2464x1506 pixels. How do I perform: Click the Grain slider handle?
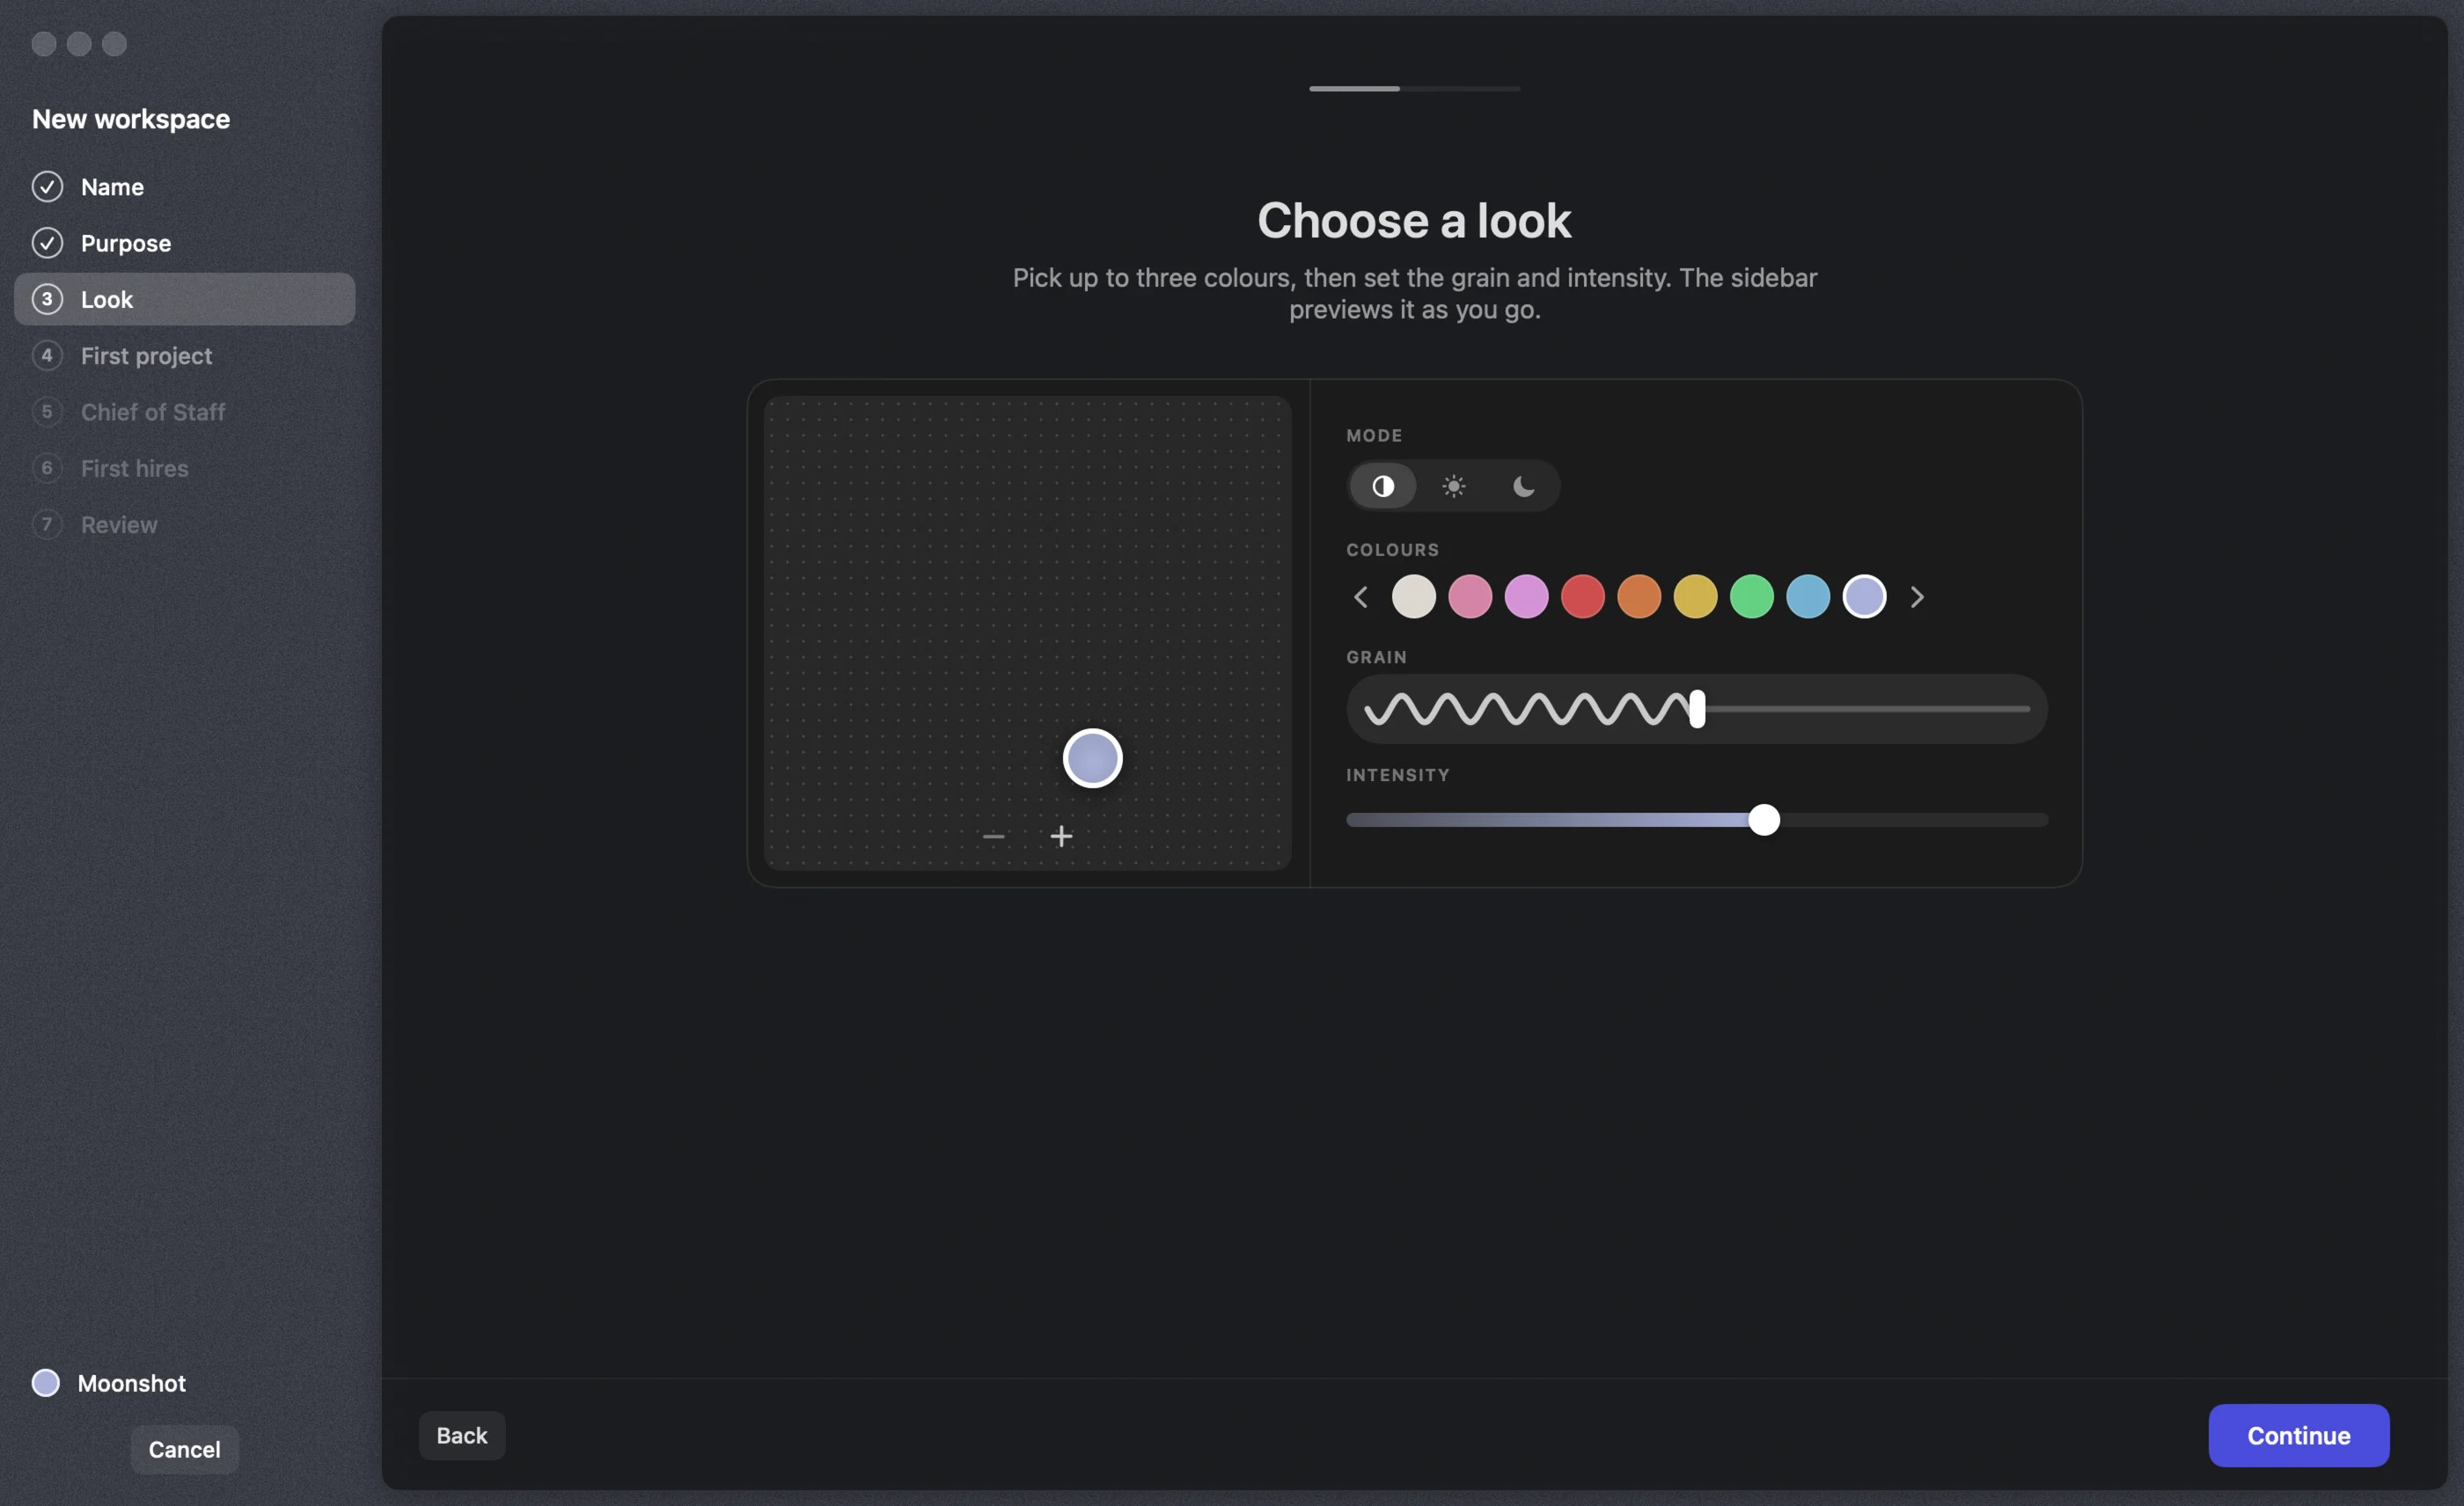coord(1696,708)
